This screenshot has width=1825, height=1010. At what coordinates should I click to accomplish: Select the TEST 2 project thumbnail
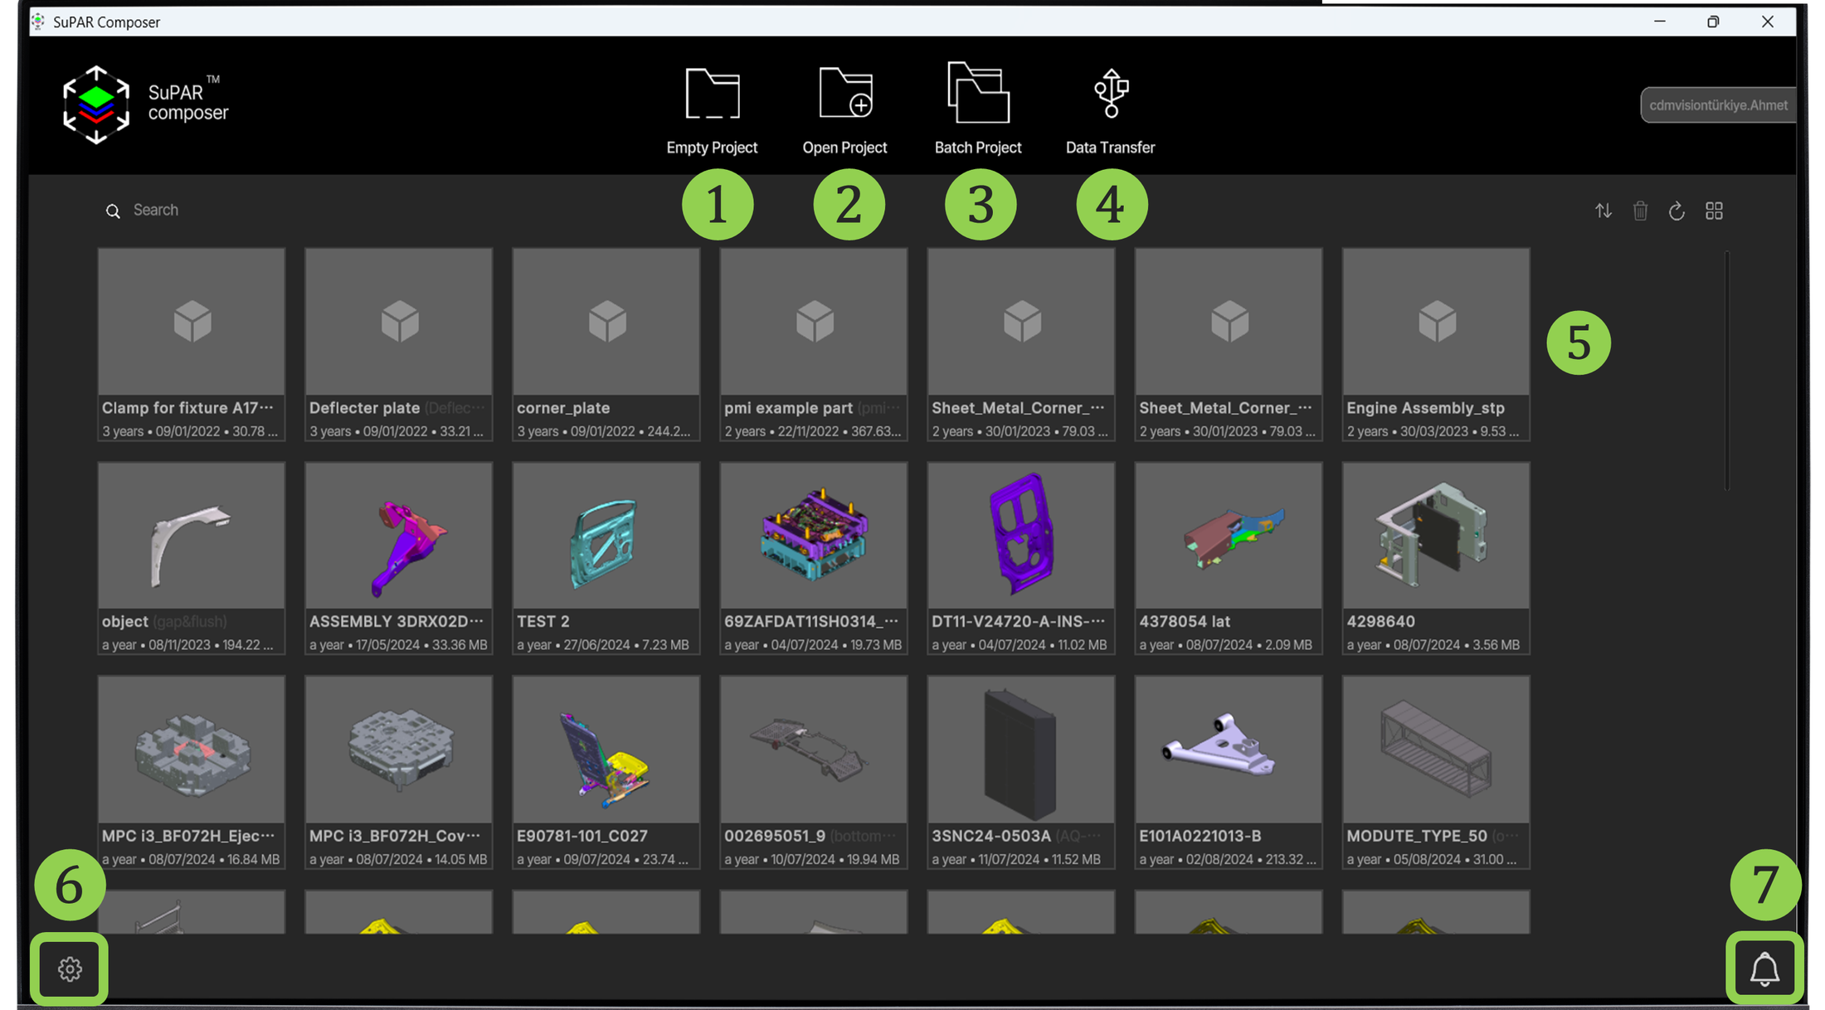click(x=606, y=536)
